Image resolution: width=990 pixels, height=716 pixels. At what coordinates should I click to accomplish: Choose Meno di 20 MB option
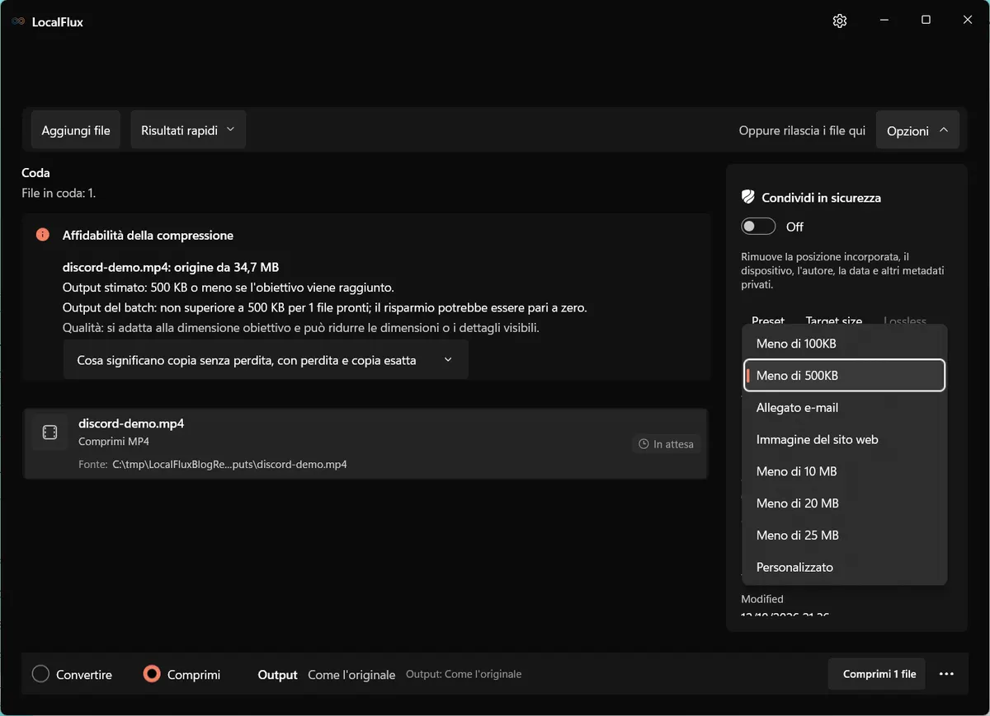pyautogui.click(x=844, y=503)
